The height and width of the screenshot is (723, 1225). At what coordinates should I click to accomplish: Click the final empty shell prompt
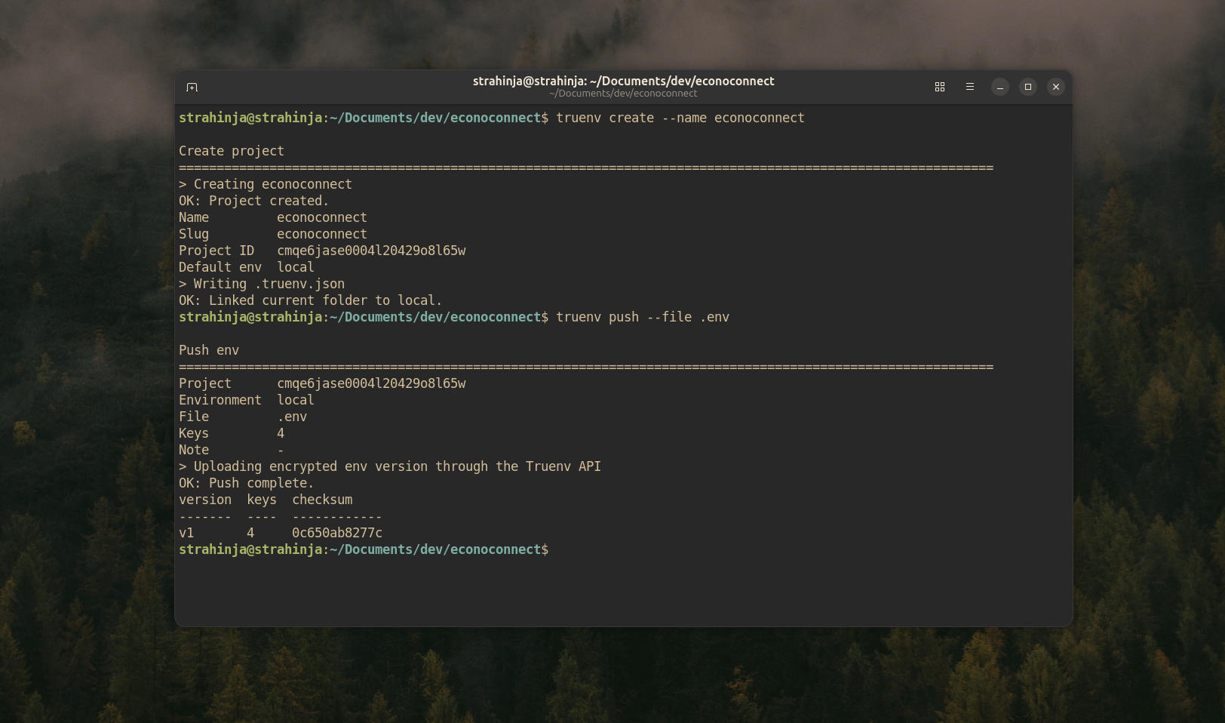tap(364, 549)
